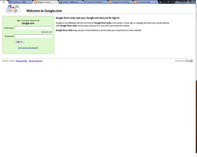Restore the browser window size
Viewport: 197px width, 157px height.
(169, 2)
